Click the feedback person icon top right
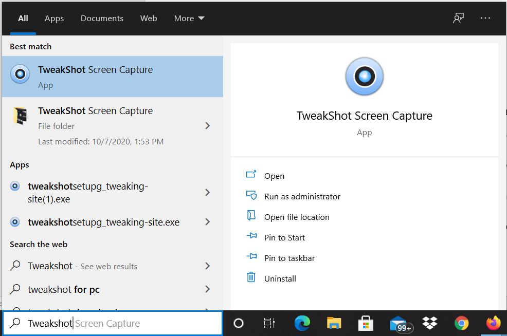Screen dimensions: 507x336 (x=458, y=17)
